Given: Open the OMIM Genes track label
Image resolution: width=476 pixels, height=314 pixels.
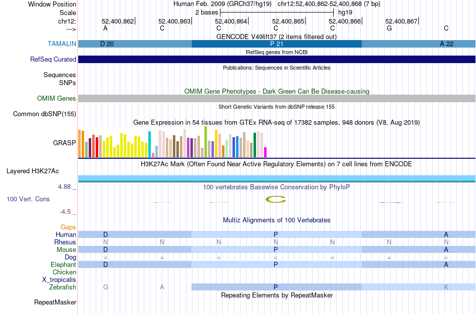Looking at the screenshot, I should point(57,98).
